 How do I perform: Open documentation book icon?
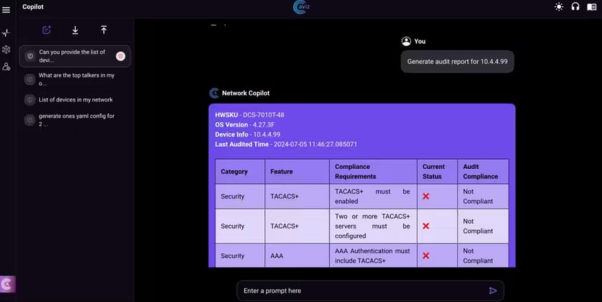592,7
